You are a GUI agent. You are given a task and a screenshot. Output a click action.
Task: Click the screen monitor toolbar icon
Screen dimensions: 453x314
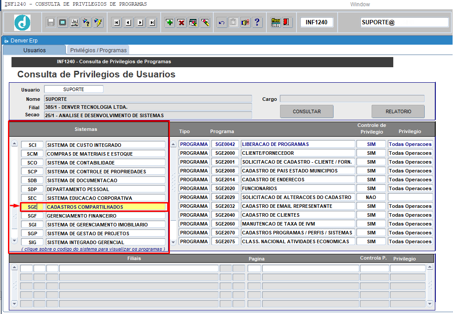point(63,22)
